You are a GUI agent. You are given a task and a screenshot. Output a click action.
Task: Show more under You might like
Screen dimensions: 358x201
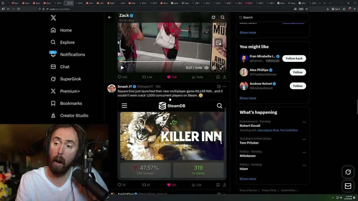tap(248, 98)
